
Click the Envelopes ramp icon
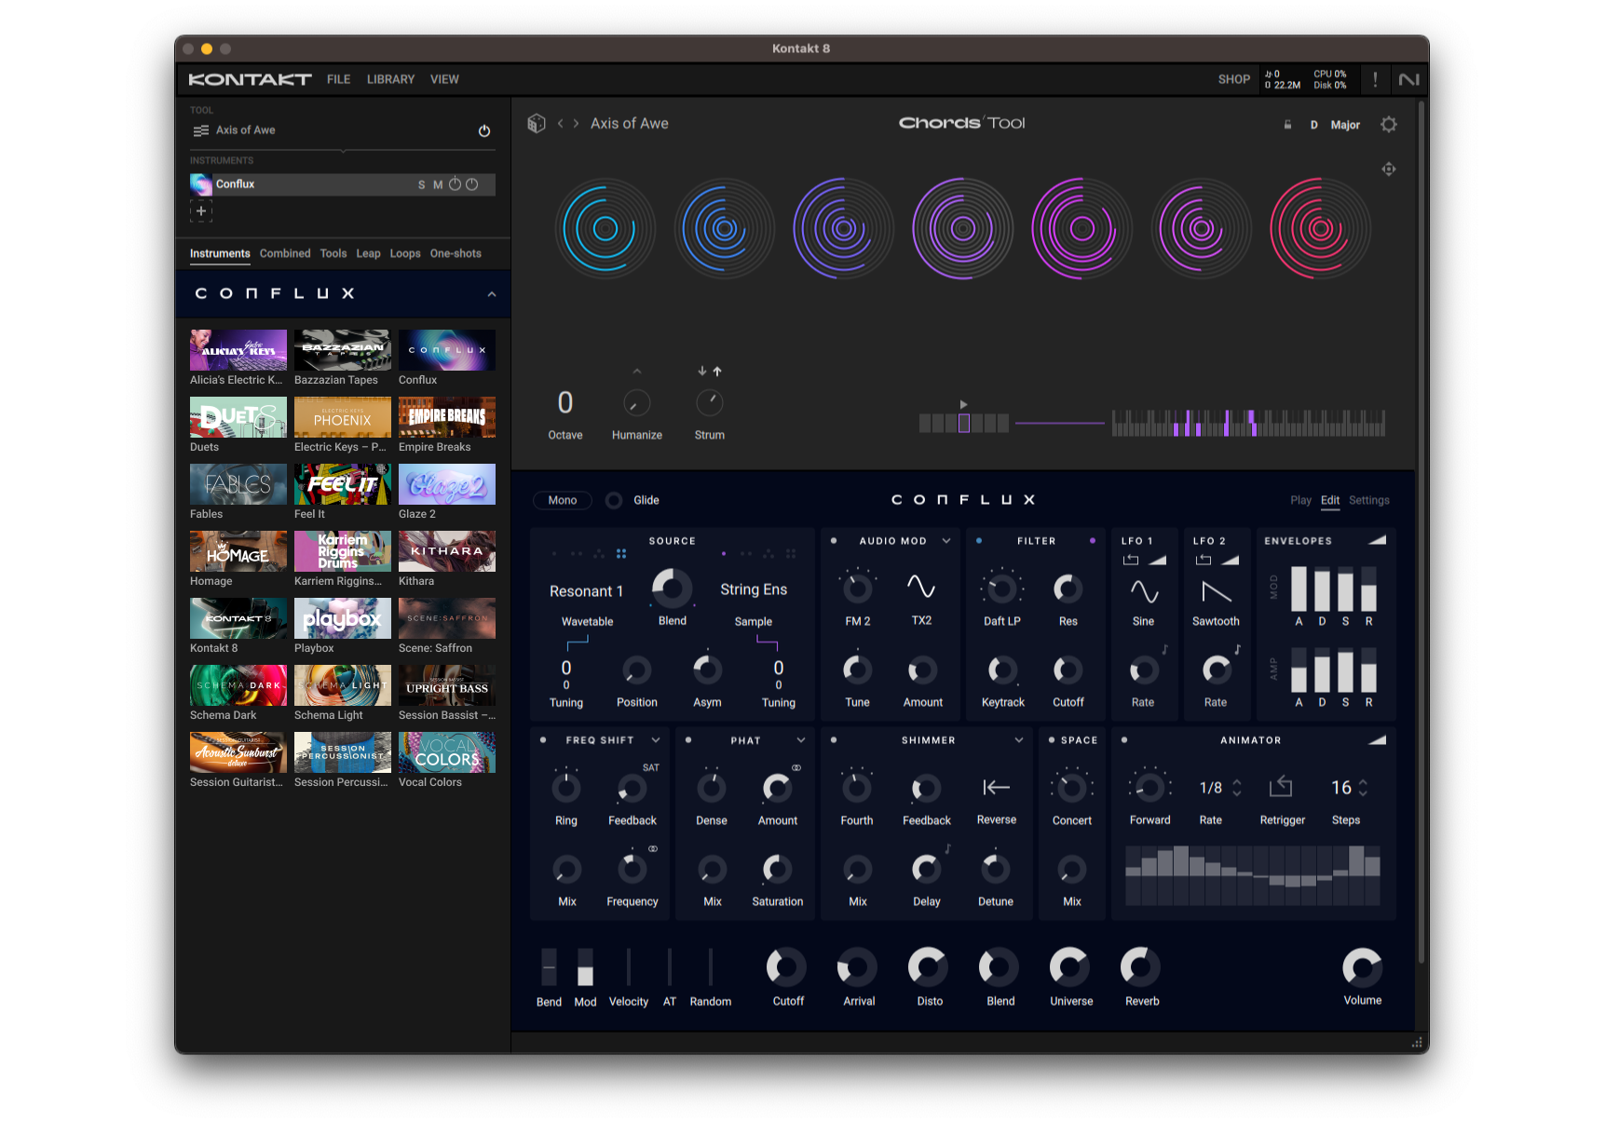[1377, 541]
